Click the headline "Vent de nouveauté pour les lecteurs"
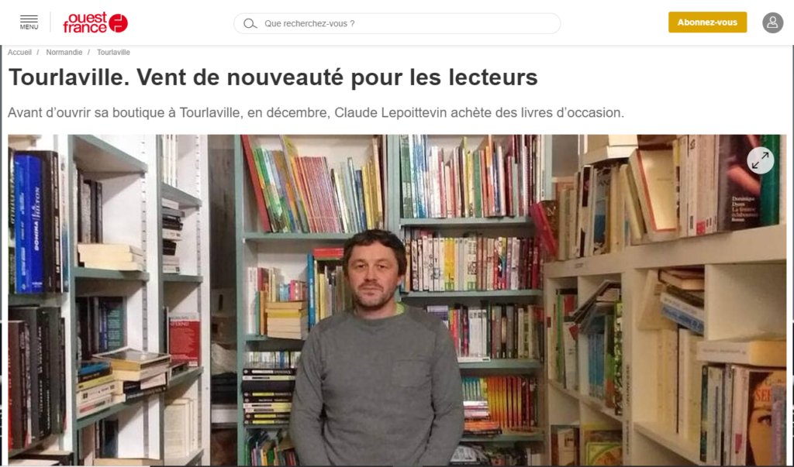The height and width of the screenshot is (467, 794). coord(337,77)
